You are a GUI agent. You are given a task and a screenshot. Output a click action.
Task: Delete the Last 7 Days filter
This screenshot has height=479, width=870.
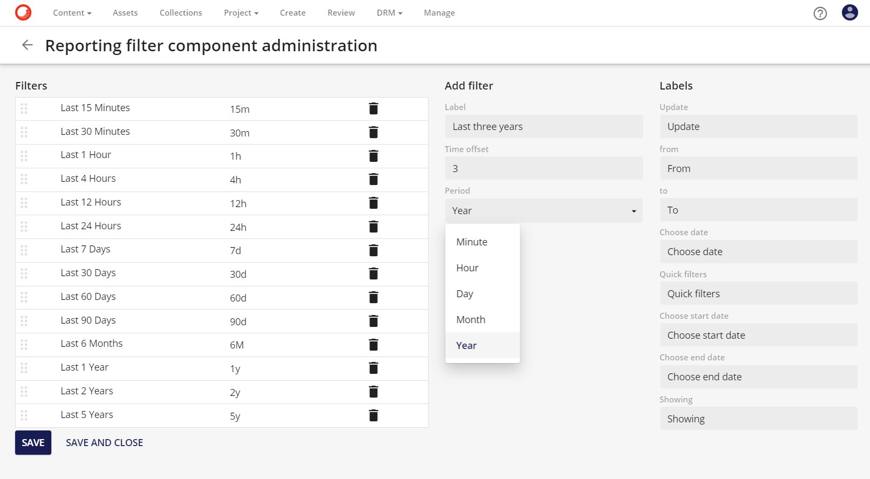click(x=373, y=250)
